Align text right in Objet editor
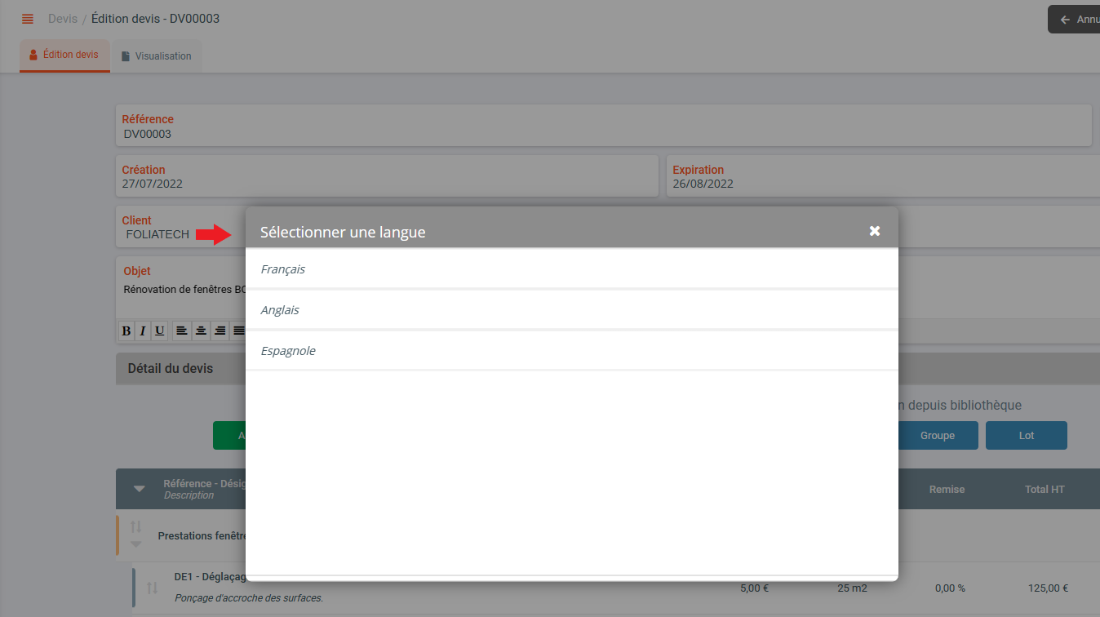1100x617 pixels. [x=220, y=331]
